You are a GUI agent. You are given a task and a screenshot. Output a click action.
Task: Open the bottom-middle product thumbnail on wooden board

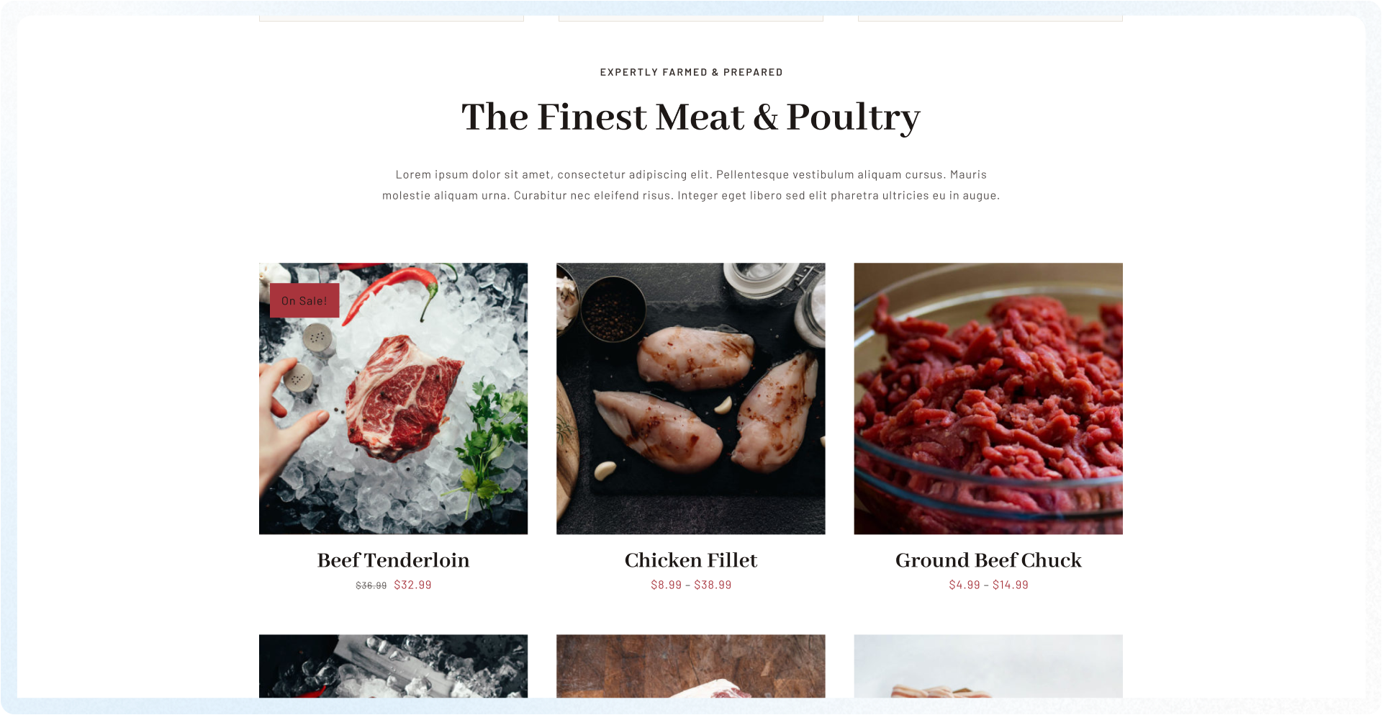click(x=690, y=666)
